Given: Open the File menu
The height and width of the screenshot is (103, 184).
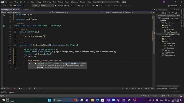Looking at the screenshot, I should [6, 2].
